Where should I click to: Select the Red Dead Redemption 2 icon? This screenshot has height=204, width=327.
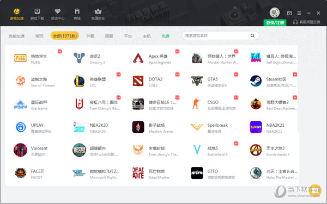pos(256,104)
